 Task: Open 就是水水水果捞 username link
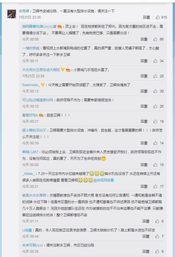click(x=34, y=195)
